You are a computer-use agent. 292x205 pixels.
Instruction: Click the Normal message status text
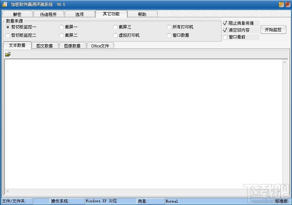tap(172, 201)
